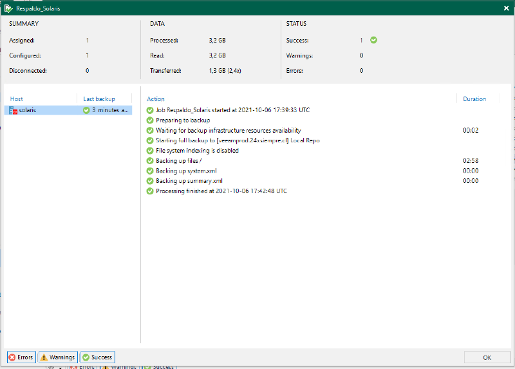Toggle the Success filter button
This screenshot has width=515, height=369.
[x=98, y=357]
